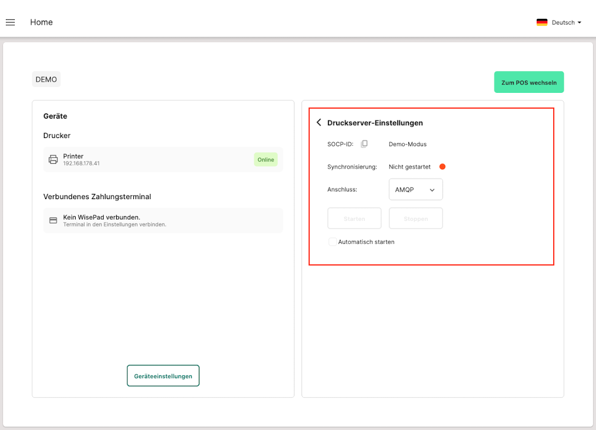Click the red synchronization status dot

[x=442, y=167]
